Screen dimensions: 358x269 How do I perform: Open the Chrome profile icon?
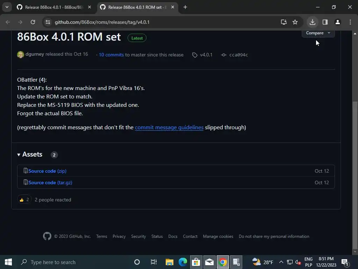[337, 22]
